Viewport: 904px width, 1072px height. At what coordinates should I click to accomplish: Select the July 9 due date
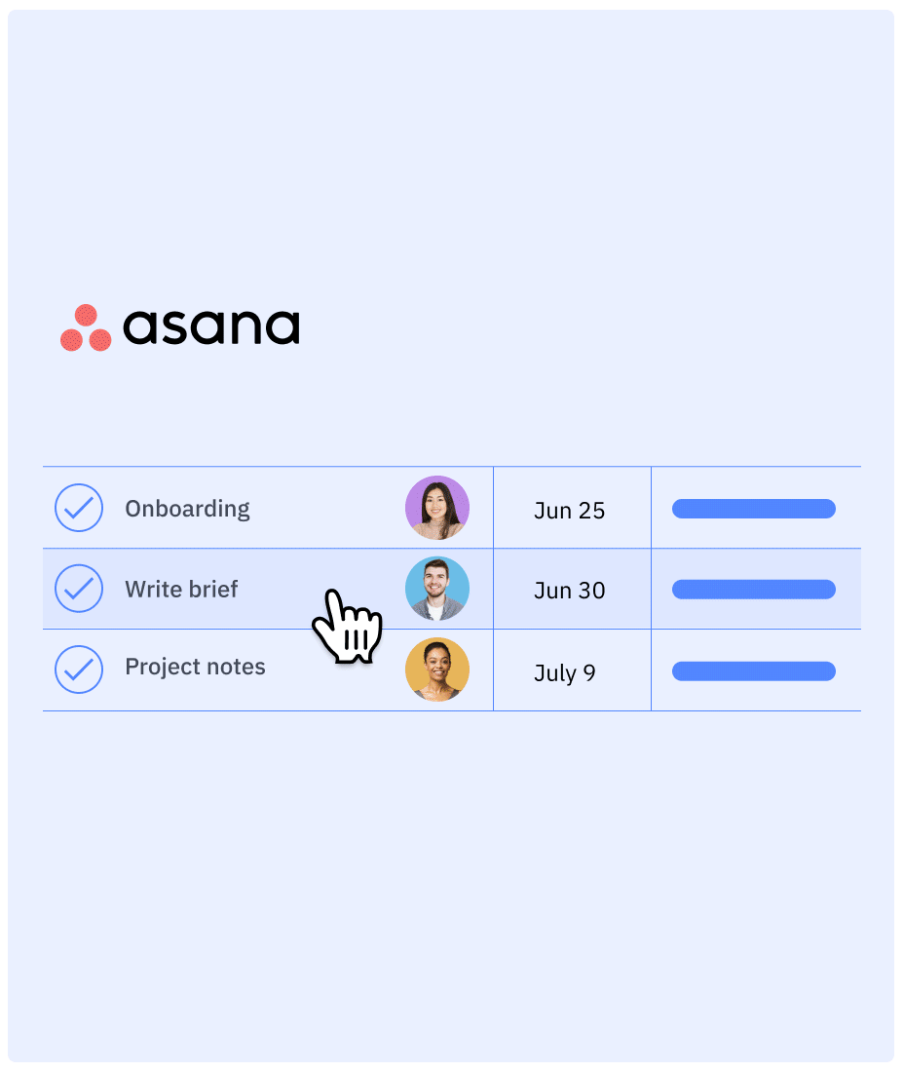tap(564, 673)
